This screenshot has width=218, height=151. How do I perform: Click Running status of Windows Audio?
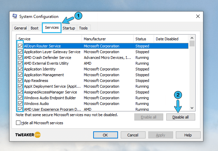(x=142, y=104)
